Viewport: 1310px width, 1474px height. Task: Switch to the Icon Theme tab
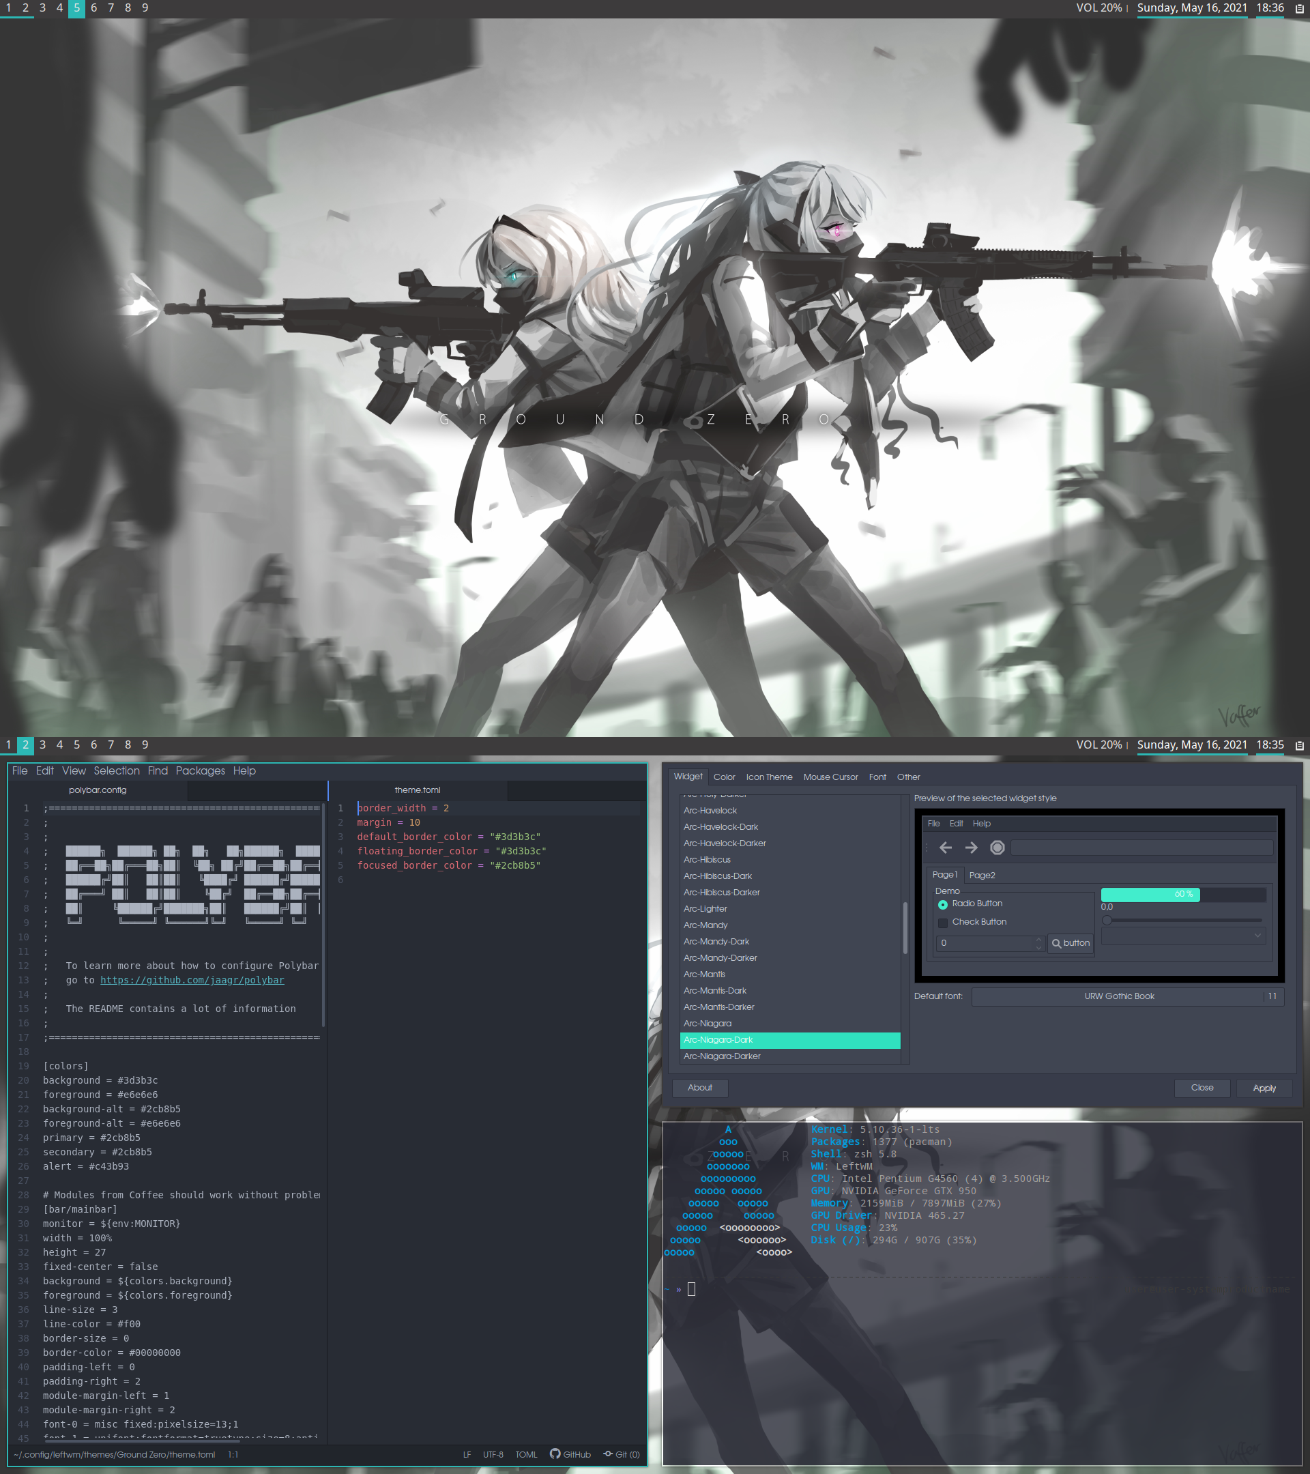tap(768, 777)
